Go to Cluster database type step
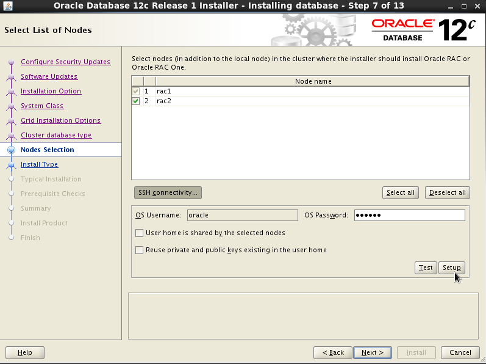486x364 pixels. 56,135
